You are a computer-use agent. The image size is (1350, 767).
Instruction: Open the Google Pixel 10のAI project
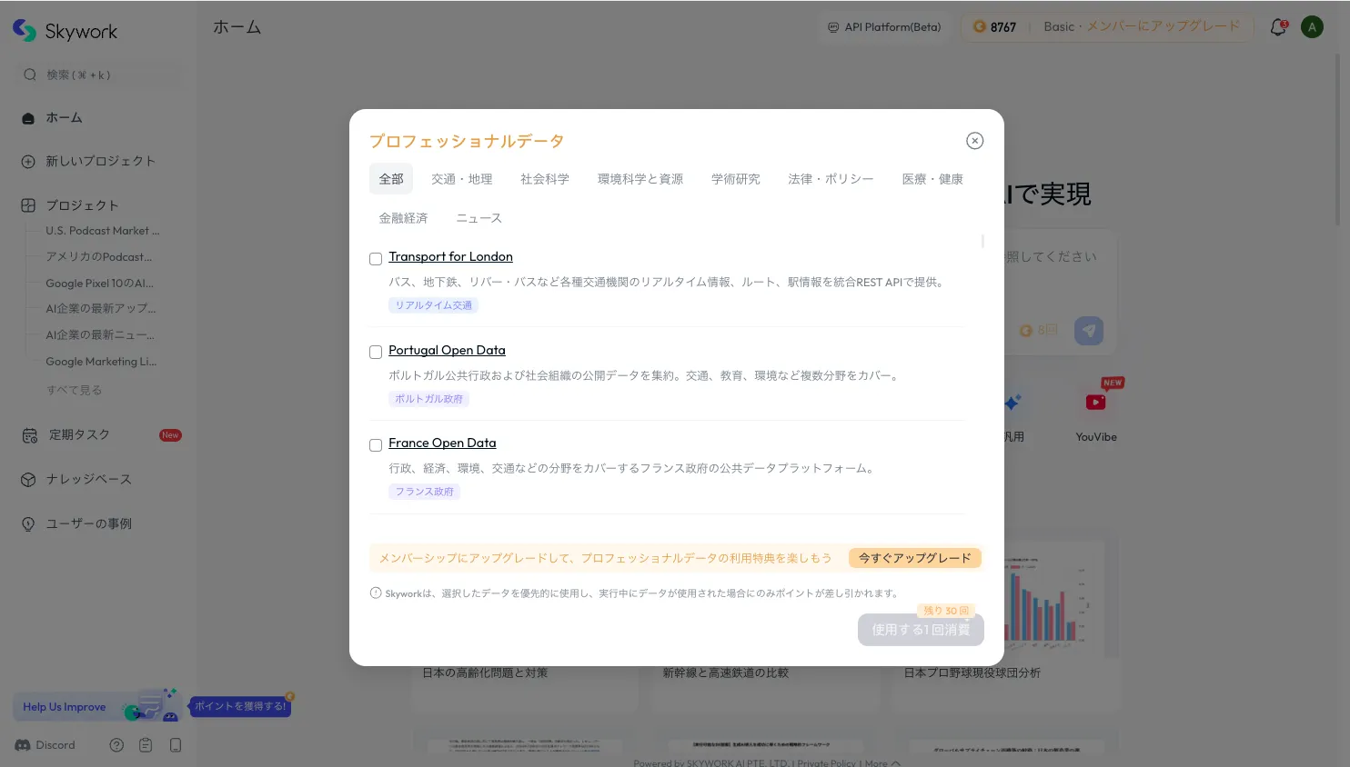99,284
